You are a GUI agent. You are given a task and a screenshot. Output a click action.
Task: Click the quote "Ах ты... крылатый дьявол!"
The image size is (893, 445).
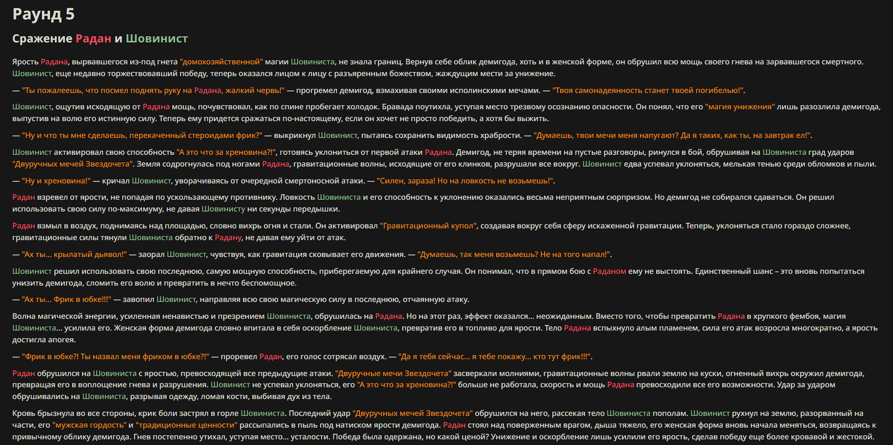pyautogui.click(x=74, y=254)
